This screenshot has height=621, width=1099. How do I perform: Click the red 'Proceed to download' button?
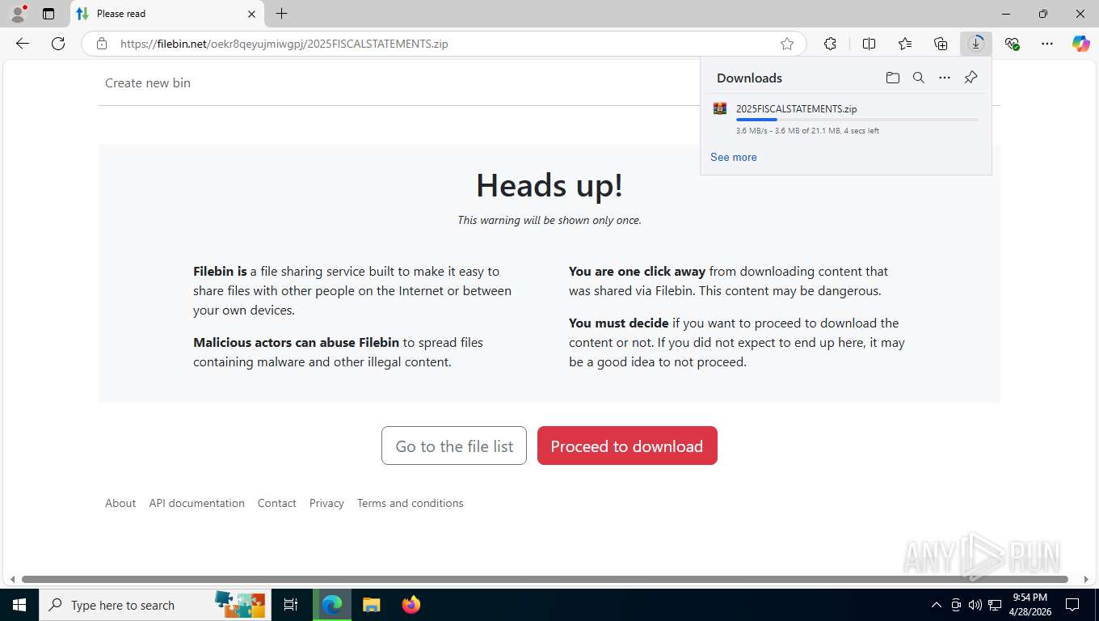pos(627,446)
